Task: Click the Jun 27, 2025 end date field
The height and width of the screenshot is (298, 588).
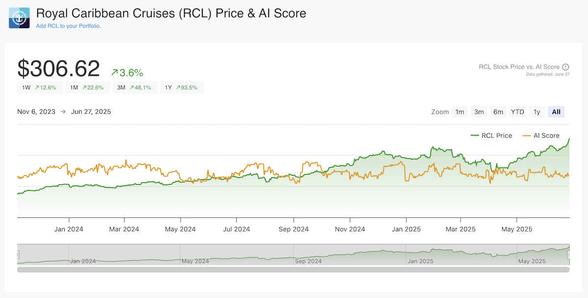Action: 91,111
